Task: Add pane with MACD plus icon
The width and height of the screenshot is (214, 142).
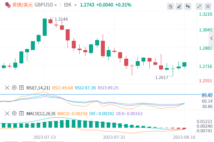Action: pos(22,113)
